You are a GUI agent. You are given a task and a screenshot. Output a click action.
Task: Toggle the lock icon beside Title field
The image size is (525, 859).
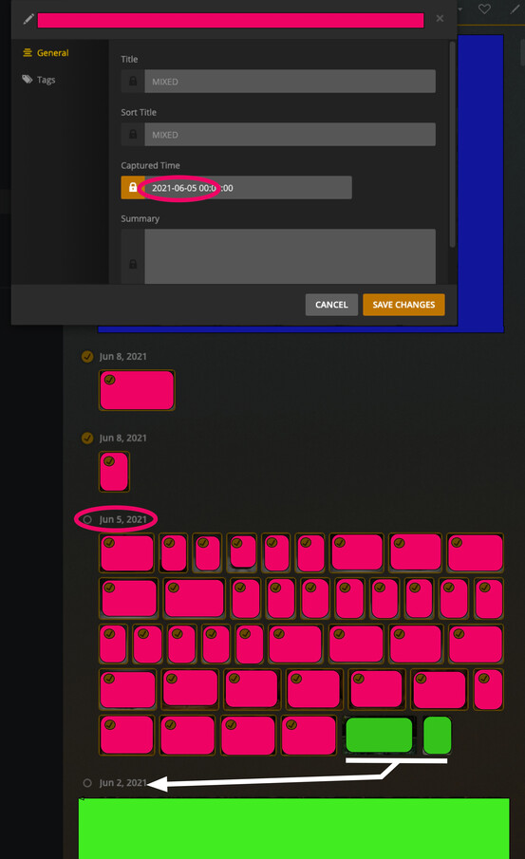pos(133,81)
